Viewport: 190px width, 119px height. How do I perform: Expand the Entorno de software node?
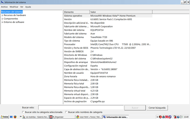tap(2, 22)
